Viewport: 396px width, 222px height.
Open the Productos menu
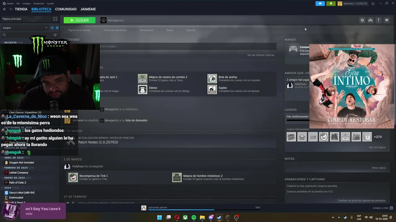[x=39, y=3]
